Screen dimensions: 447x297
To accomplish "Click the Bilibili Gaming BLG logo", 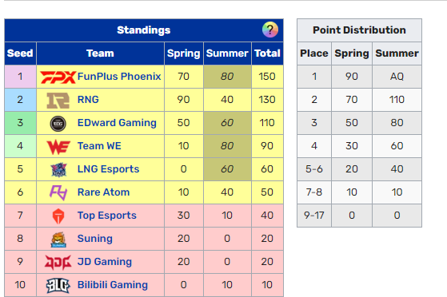I will click(58, 285).
